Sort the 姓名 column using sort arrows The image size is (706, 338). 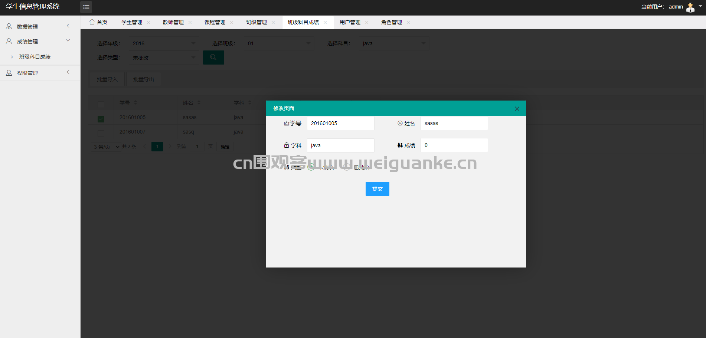(x=199, y=103)
